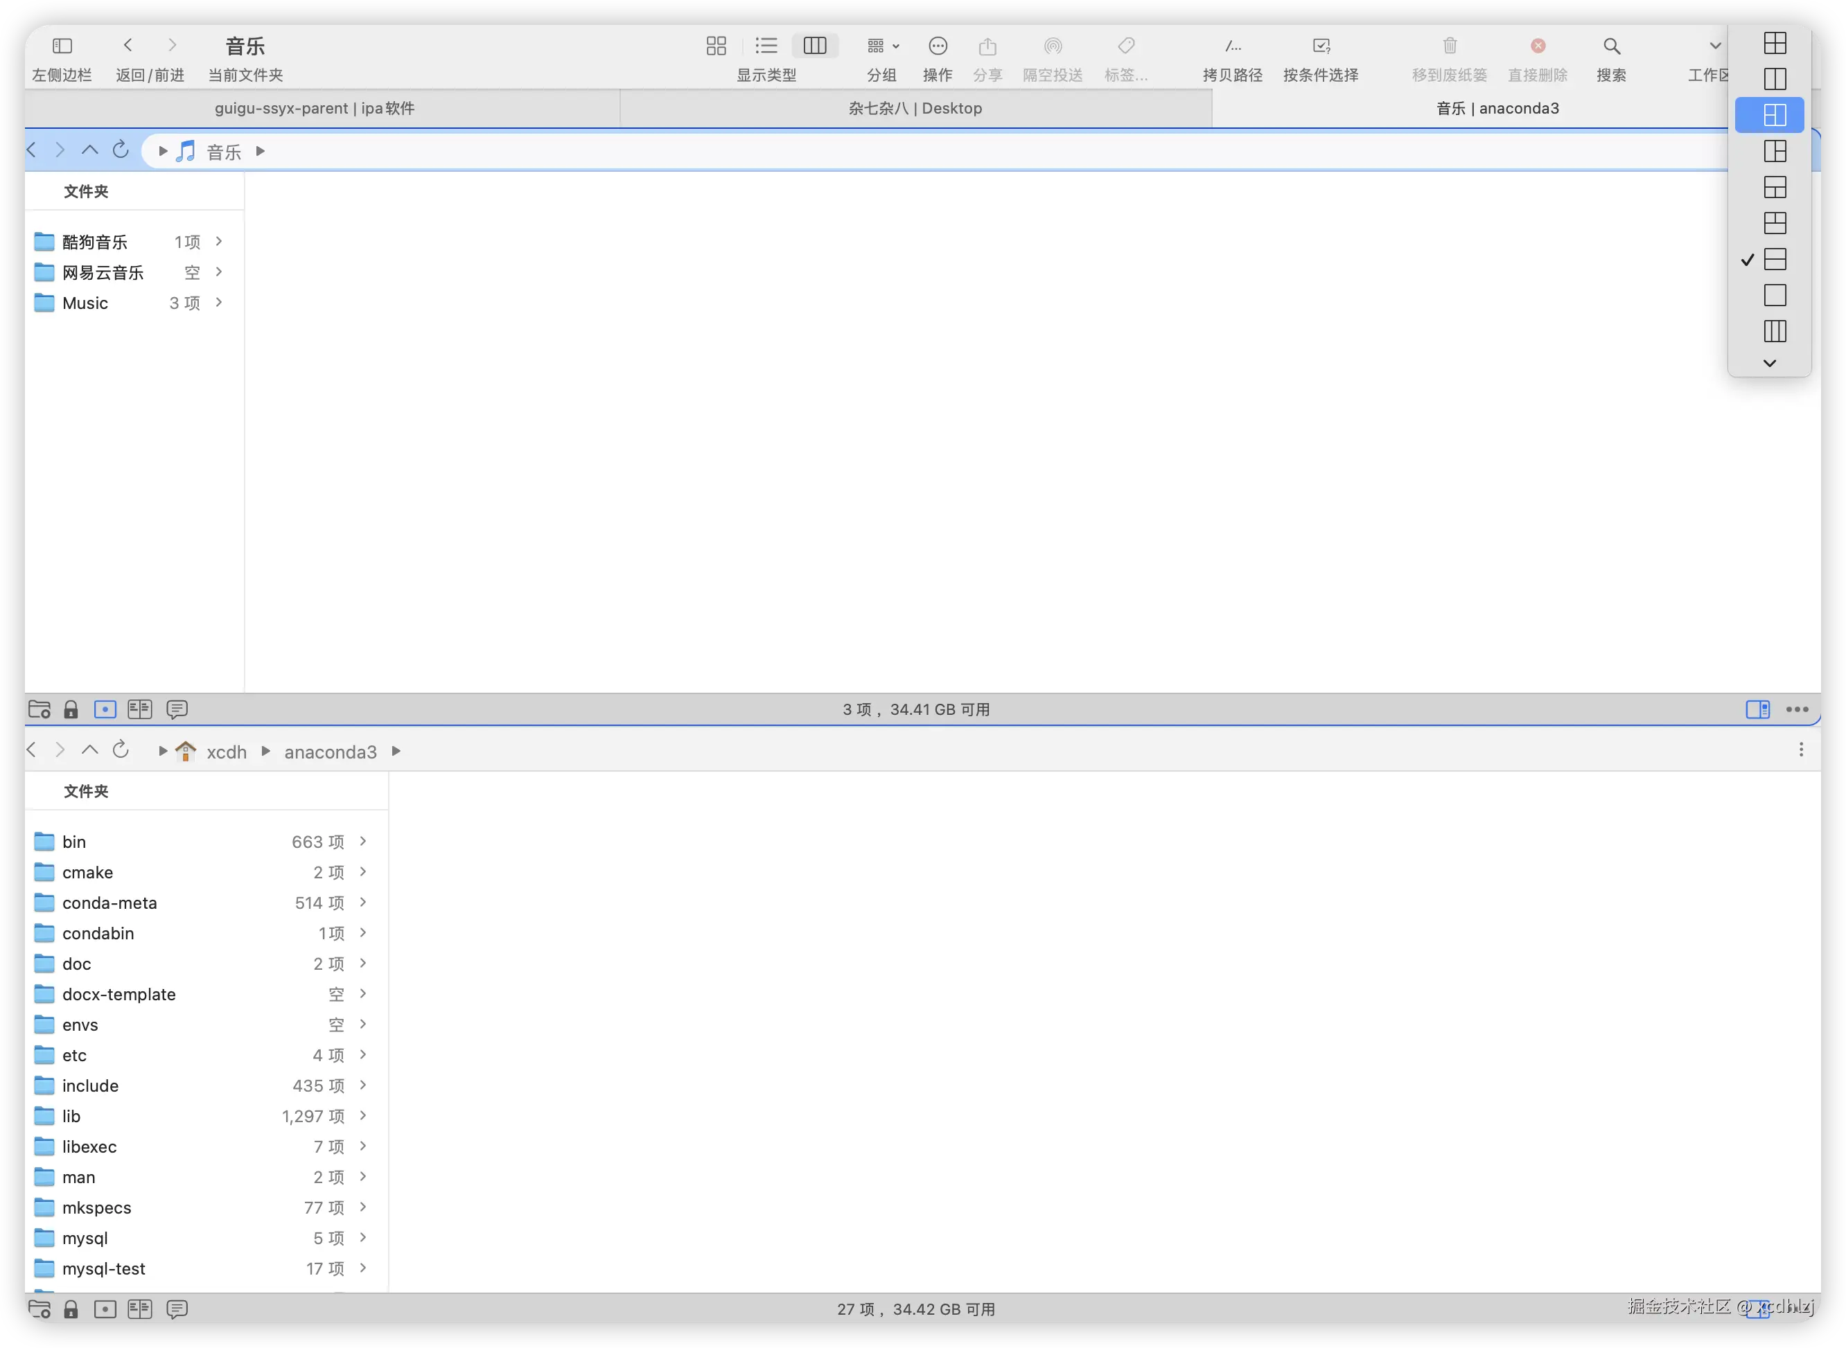Click the lock icon in upper status bar
This screenshot has height=1348, width=1846.
(x=71, y=709)
